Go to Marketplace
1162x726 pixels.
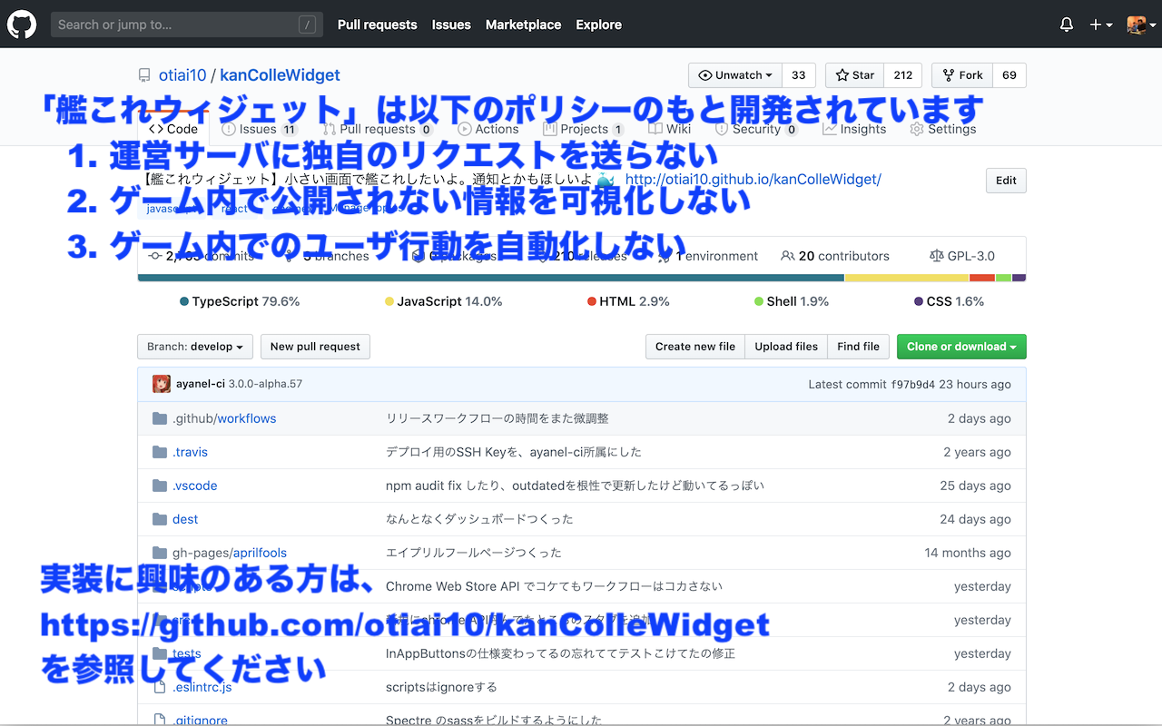[x=523, y=25]
